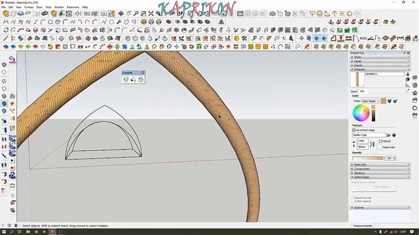The image size is (419, 235).
Task: Toggle Use texture image checkbox
Action: (354, 130)
